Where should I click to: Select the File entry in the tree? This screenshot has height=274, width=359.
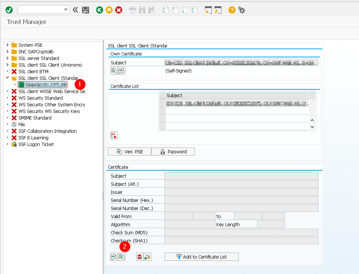point(22,125)
